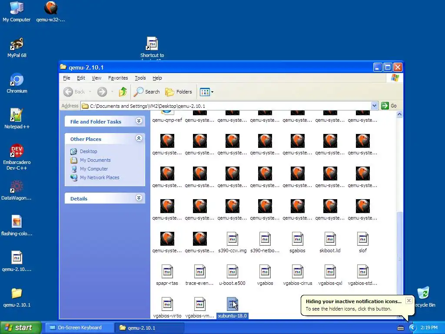Select the vgabios-qxl file
The image size is (445, 334).
point(330,275)
